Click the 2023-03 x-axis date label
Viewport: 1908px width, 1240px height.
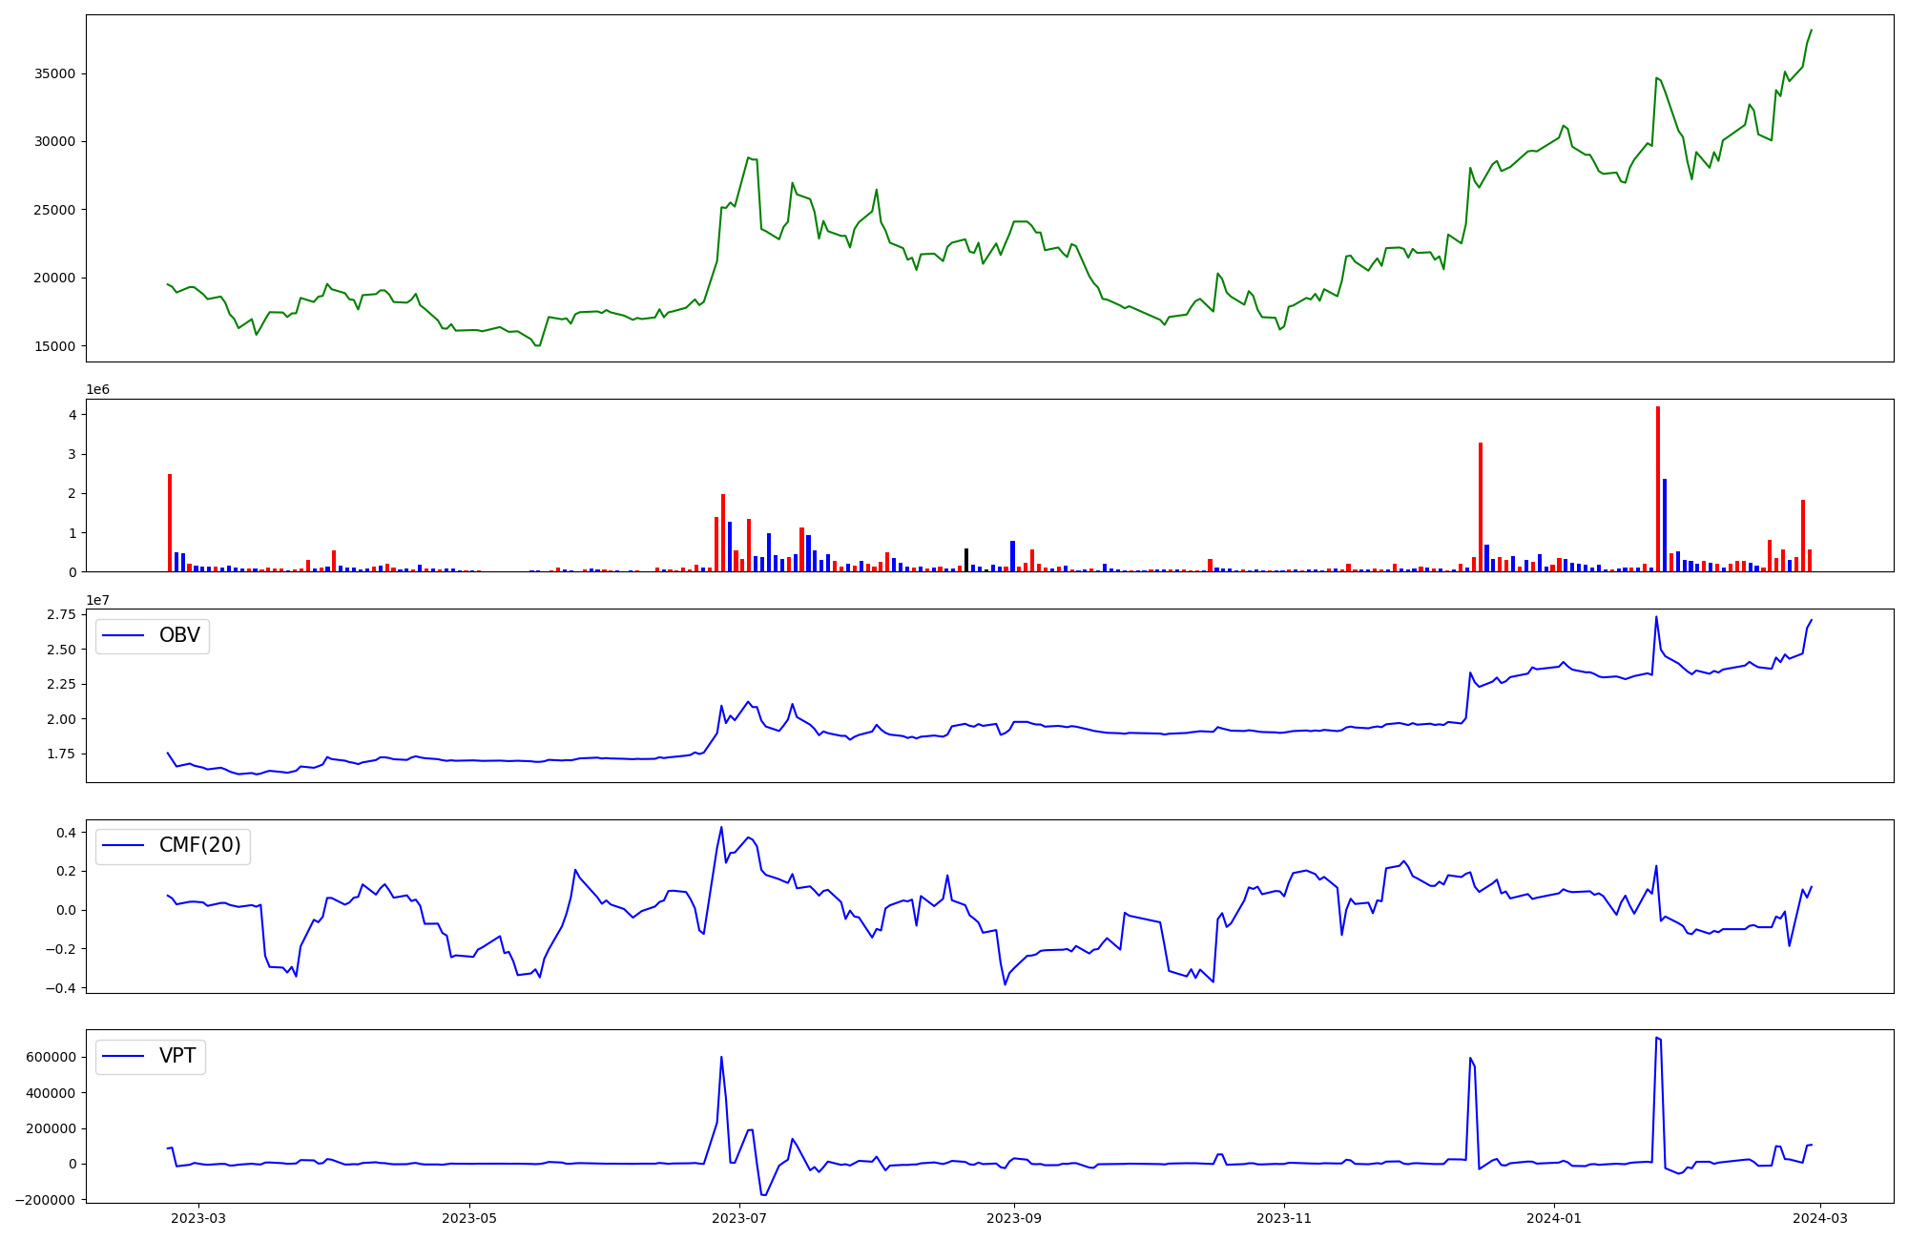[x=198, y=1217]
